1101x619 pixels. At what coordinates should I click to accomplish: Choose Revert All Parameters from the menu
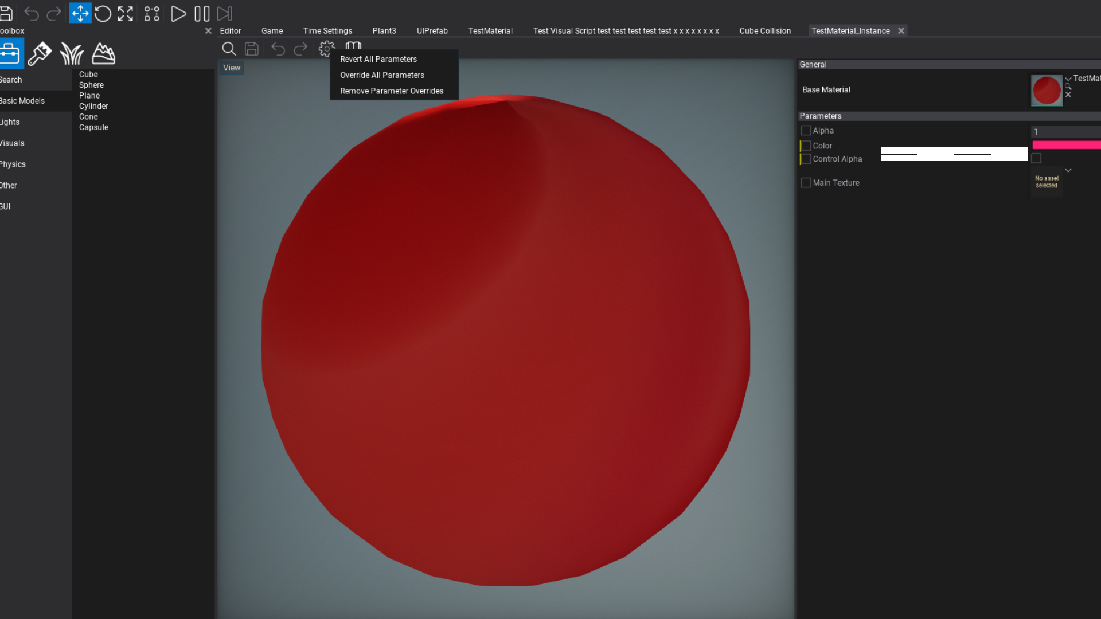pos(378,59)
